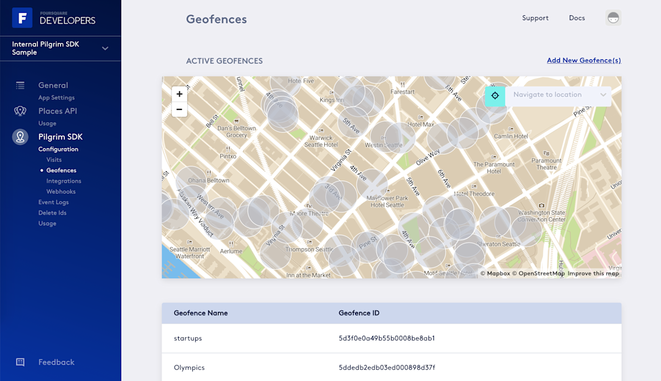Open General in the sidebar
661x381 pixels.
coord(53,85)
